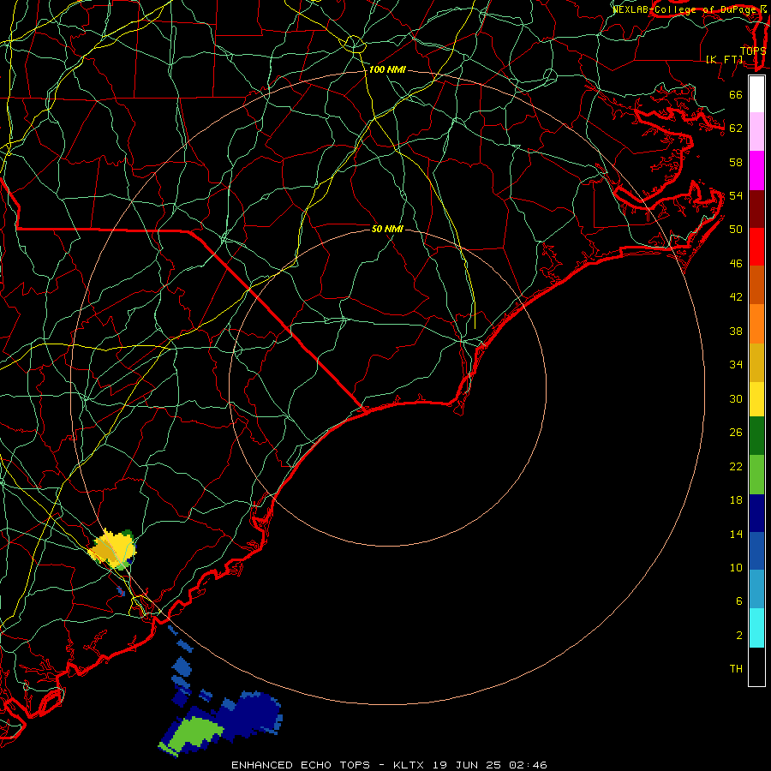The height and width of the screenshot is (771, 771).
Task: Click the legend value "66"
Action: point(736,94)
